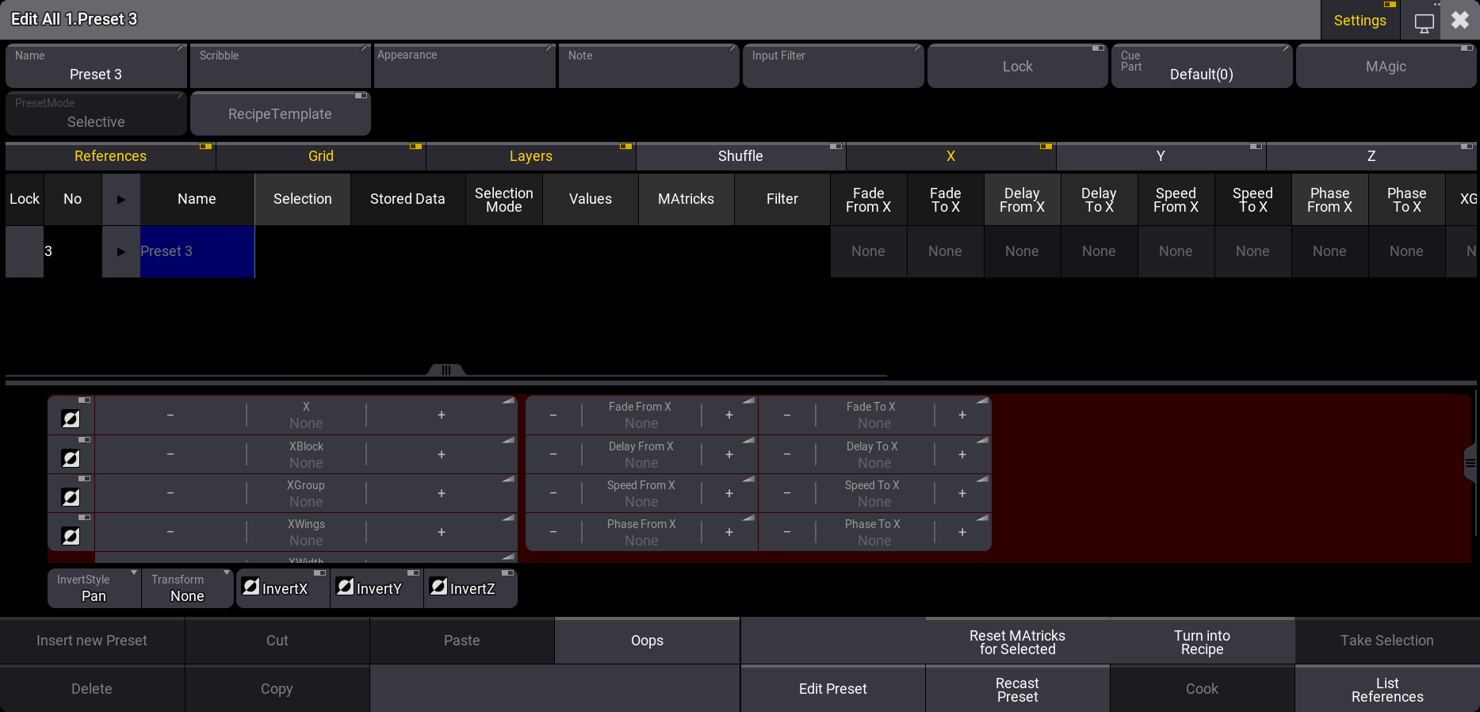This screenshot has width=1480, height=712.
Task: Open the Transform dropdown
Action: pos(188,588)
